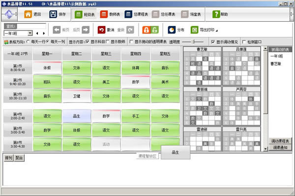
Task: Undo the last change with the red 撤消 icon
Action: point(101,29)
